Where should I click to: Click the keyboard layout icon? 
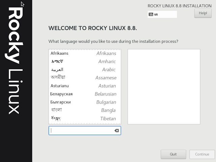point(151,14)
